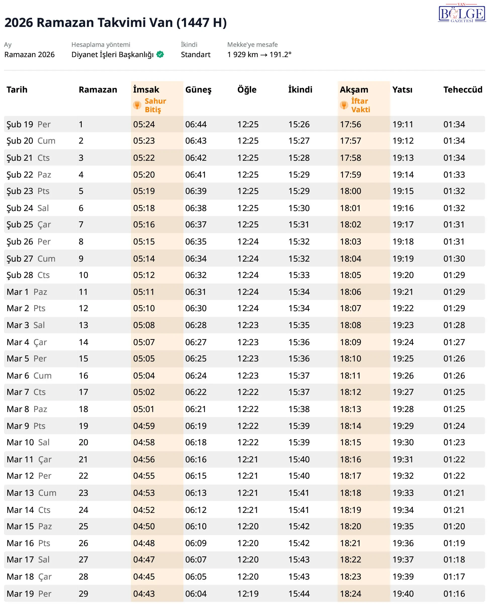Screen dimensions: 489x610
Task: Click the Tarih column header
Action: pyautogui.click(x=17, y=90)
